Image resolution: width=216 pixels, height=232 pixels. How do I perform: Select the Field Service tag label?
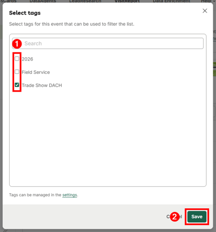pyautogui.click(x=36, y=72)
